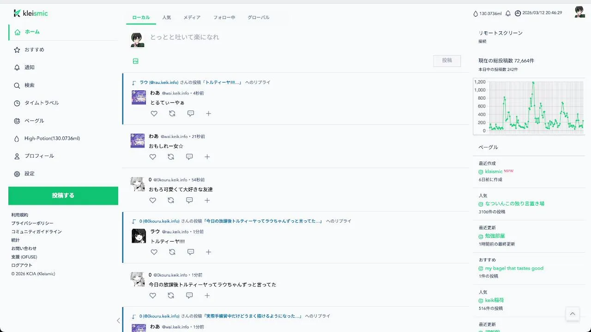Click the green 投稿する button
Viewport: 591px width, 332px height.
tap(63, 196)
